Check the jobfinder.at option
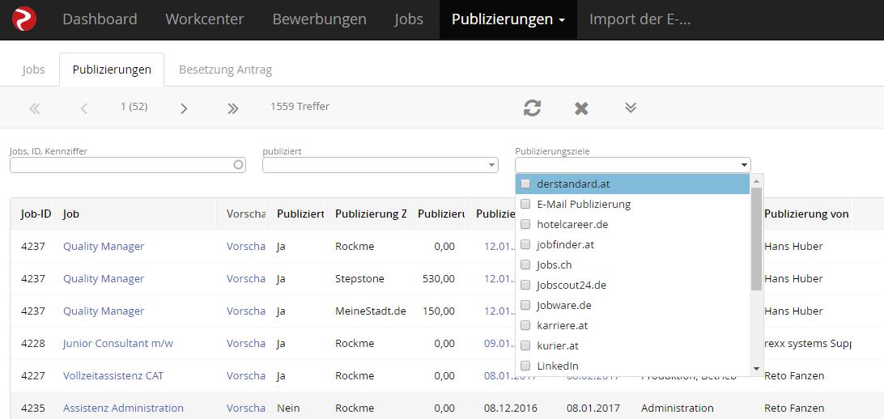 pyautogui.click(x=525, y=244)
